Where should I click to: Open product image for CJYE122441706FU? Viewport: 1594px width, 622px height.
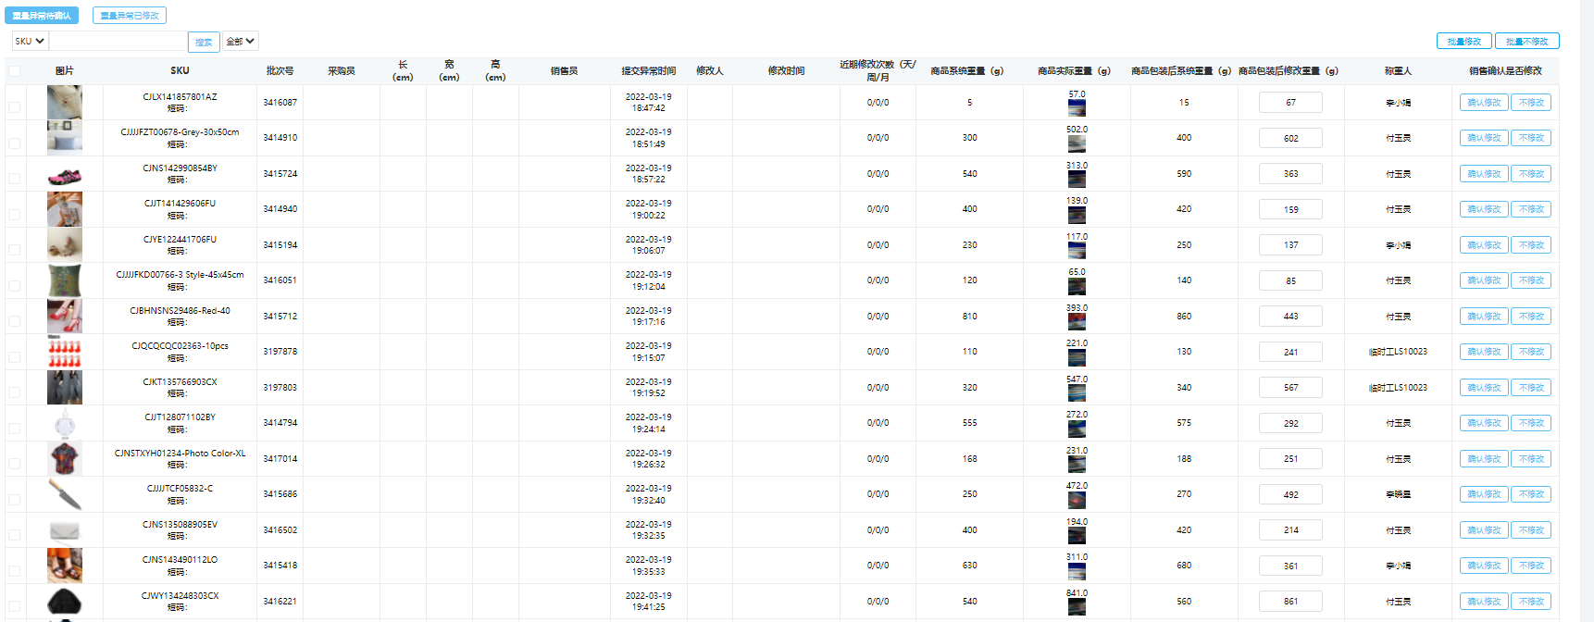pyautogui.click(x=65, y=245)
